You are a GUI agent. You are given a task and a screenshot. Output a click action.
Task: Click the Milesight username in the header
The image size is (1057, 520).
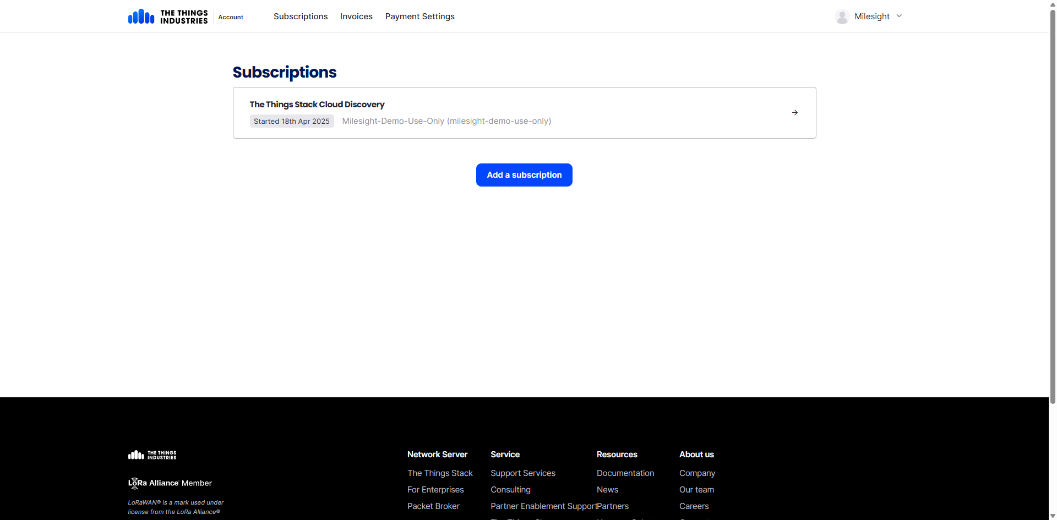tap(872, 17)
